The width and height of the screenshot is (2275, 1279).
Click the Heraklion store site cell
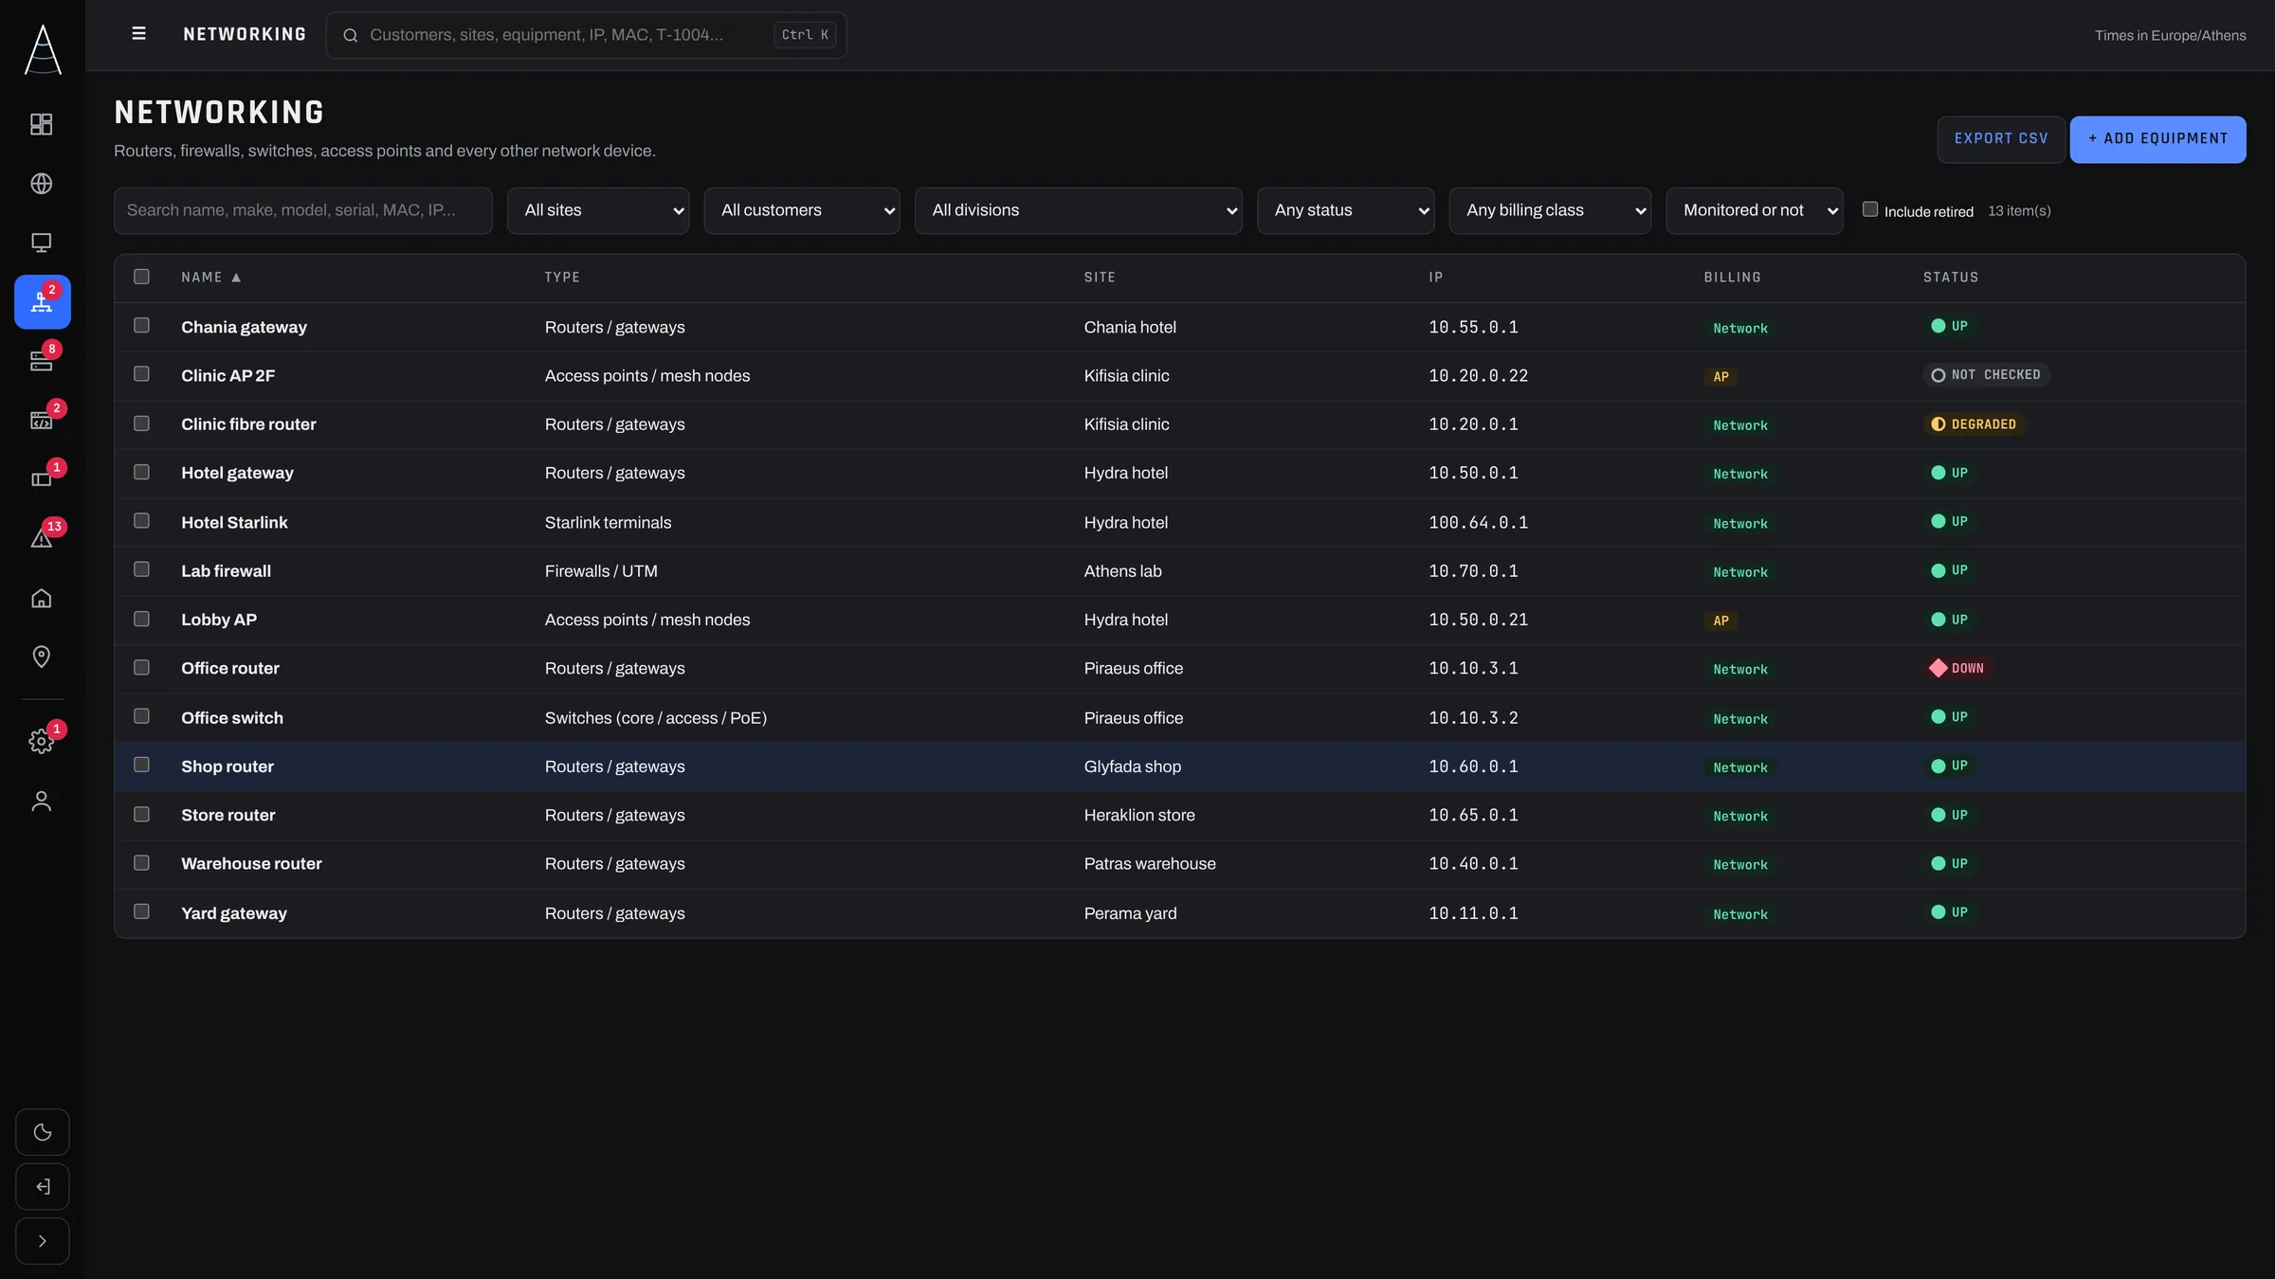[1139, 816]
